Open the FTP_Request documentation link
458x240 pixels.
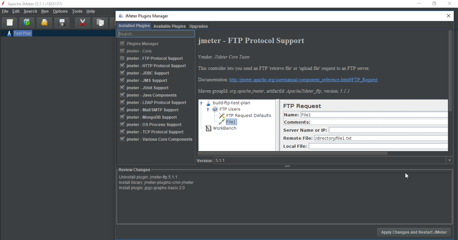303,80
